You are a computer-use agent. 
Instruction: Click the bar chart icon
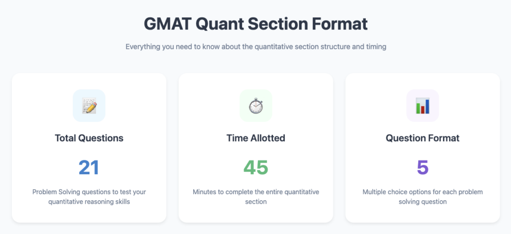[x=423, y=106]
